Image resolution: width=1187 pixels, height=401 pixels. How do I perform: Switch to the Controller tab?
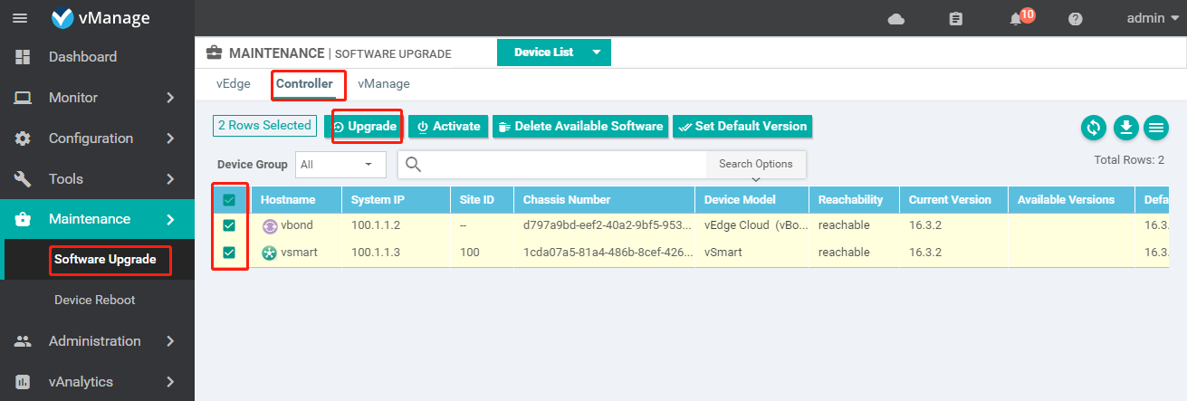click(304, 83)
